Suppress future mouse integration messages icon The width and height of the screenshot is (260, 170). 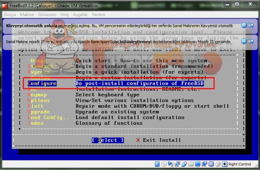tap(251, 41)
